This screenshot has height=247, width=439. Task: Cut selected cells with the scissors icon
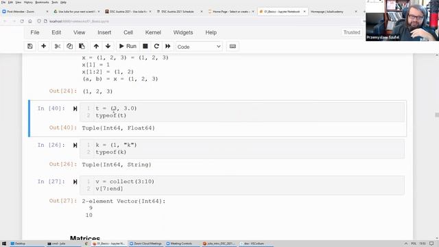[x=58, y=46]
